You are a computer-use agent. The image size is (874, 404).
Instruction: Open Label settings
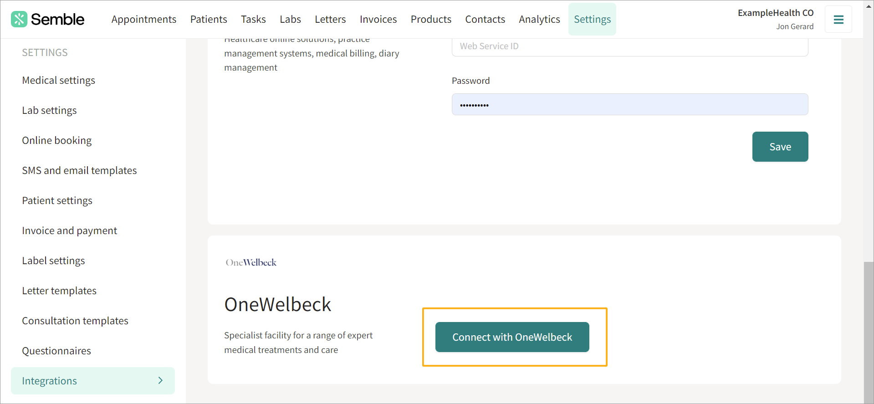(x=53, y=261)
